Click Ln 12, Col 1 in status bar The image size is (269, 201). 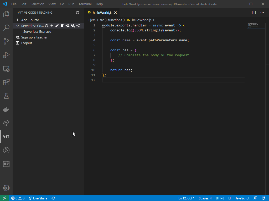186,198
